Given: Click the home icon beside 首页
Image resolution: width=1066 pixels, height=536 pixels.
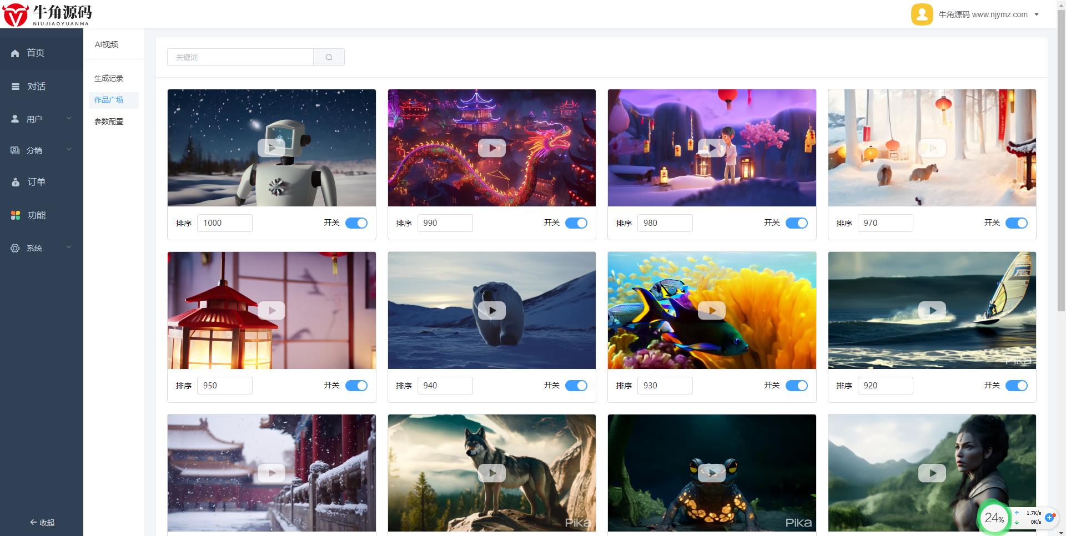Looking at the screenshot, I should tap(15, 53).
